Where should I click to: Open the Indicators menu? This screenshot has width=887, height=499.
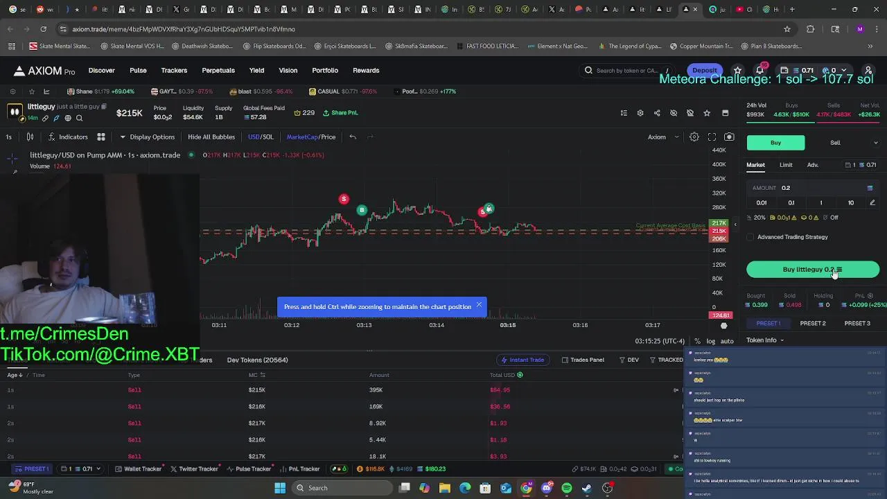pyautogui.click(x=68, y=137)
